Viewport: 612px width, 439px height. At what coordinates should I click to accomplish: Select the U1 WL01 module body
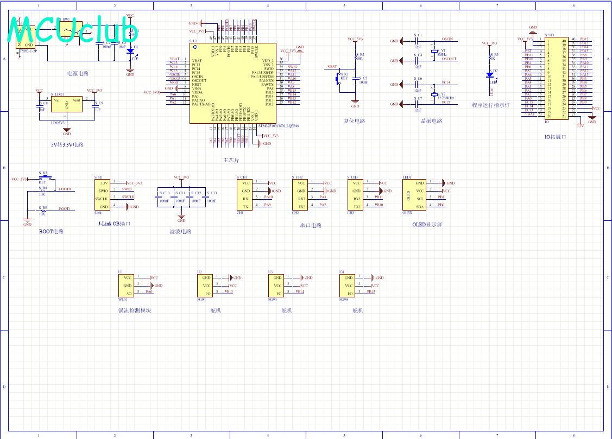coord(126,286)
